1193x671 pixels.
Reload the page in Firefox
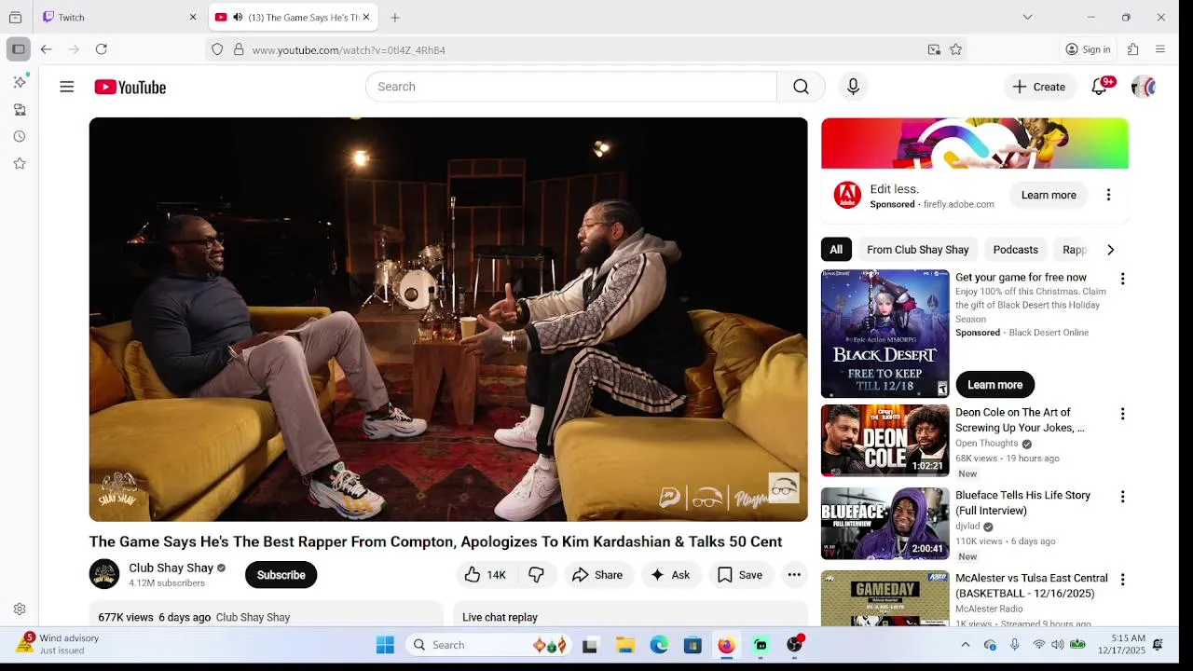[102, 49]
